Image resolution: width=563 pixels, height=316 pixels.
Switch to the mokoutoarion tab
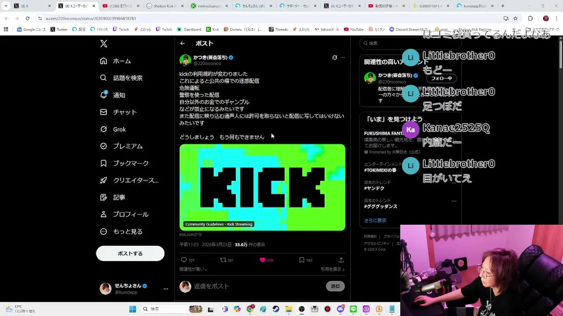(208, 6)
